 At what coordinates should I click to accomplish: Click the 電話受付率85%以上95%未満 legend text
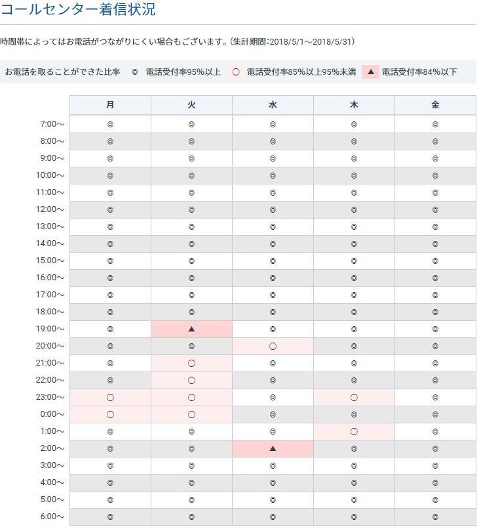tap(301, 72)
